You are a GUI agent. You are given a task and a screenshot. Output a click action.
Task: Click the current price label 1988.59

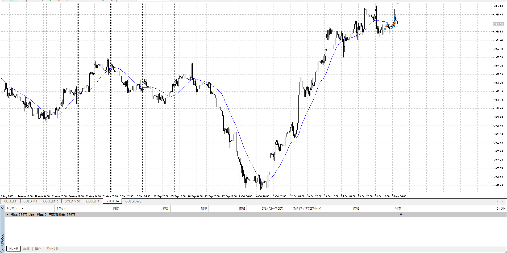click(x=498, y=24)
